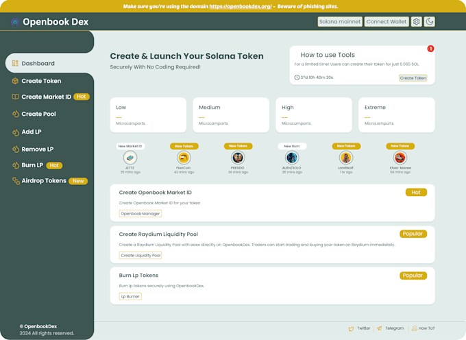This screenshot has height=340, width=466.
Task: Click the Create Pool droplet icon
Action: tap(16, 114)
